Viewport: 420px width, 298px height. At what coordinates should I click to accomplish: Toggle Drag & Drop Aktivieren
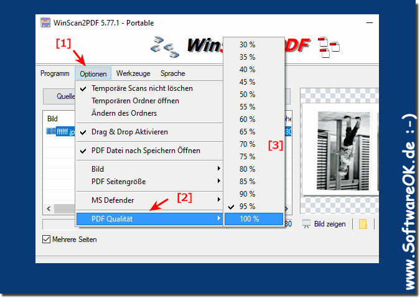[149, 132]
